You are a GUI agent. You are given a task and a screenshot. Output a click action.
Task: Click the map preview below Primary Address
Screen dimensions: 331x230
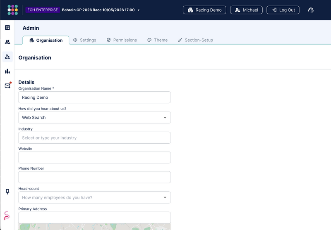[94, 227]
